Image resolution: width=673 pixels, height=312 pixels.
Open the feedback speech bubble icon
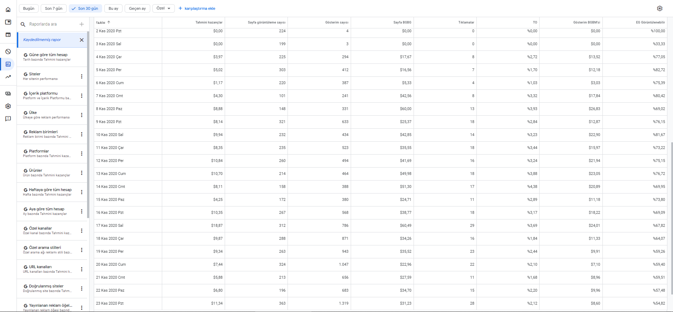(8, 119)
